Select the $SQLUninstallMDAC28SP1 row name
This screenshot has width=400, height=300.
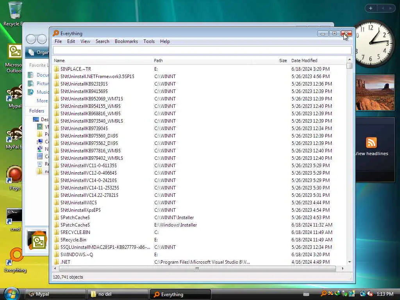tap(105, 247)
